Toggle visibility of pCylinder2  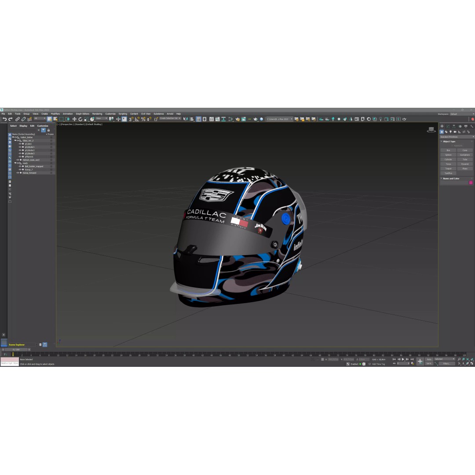pos(20,150)
